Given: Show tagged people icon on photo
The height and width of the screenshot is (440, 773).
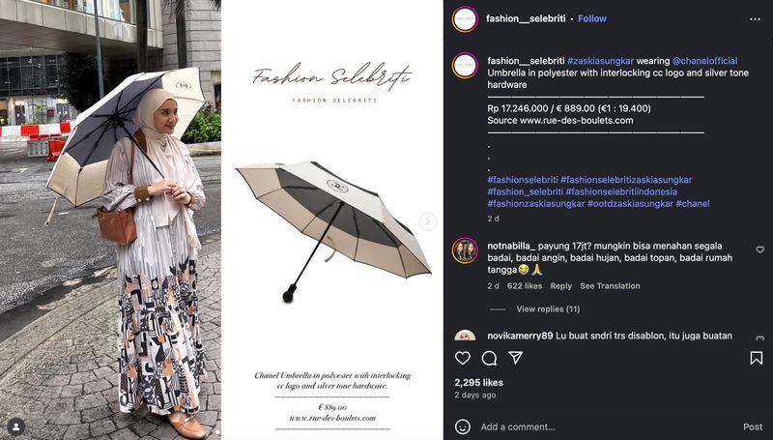Looking at the screenshot, I should point(15,427).
